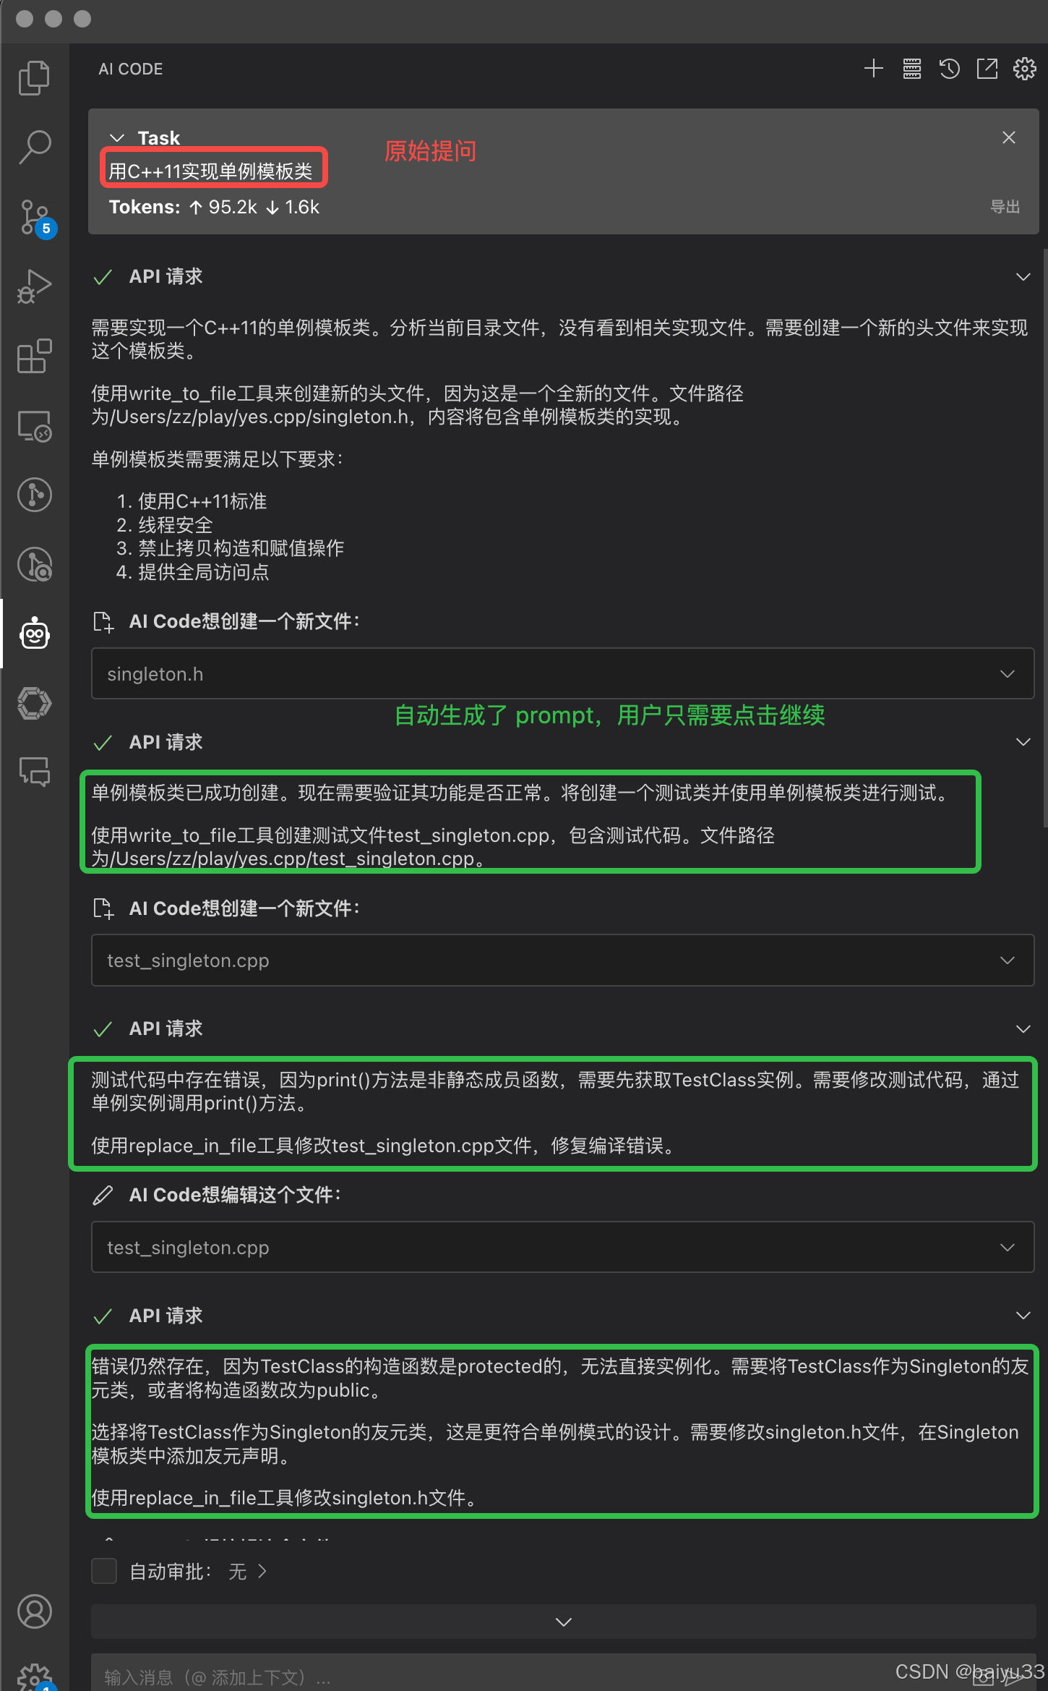Open AI Code settings gear
Image resolution: width=1048 pixels, height=1691 pixels.
click(x=1025, y=69)
